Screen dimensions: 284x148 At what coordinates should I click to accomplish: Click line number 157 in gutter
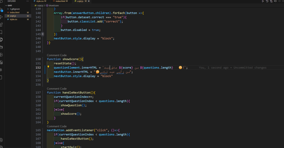(38, 92)
